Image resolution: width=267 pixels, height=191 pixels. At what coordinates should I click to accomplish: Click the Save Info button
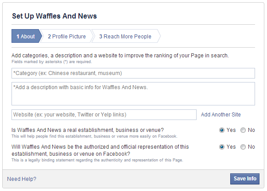pos(245,179)
